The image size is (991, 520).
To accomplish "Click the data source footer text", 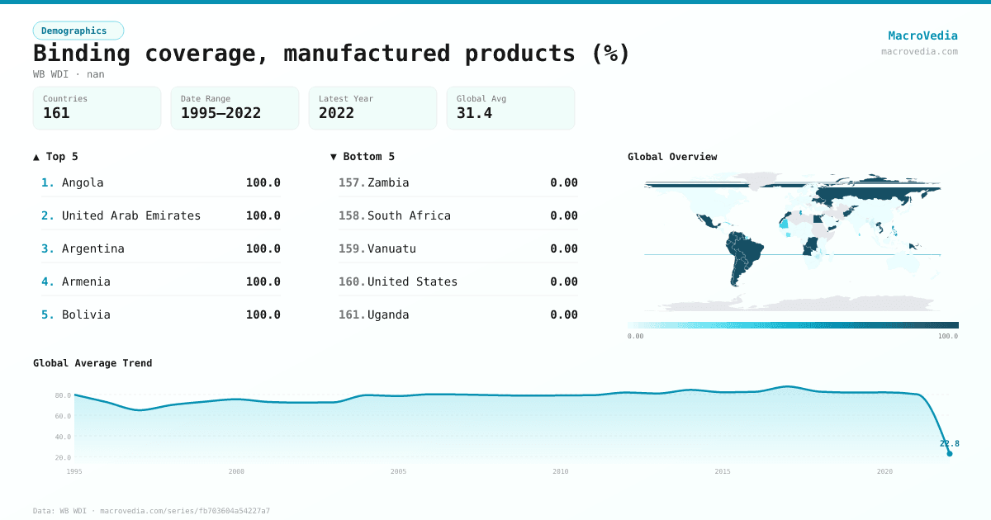I will (151, 511).
